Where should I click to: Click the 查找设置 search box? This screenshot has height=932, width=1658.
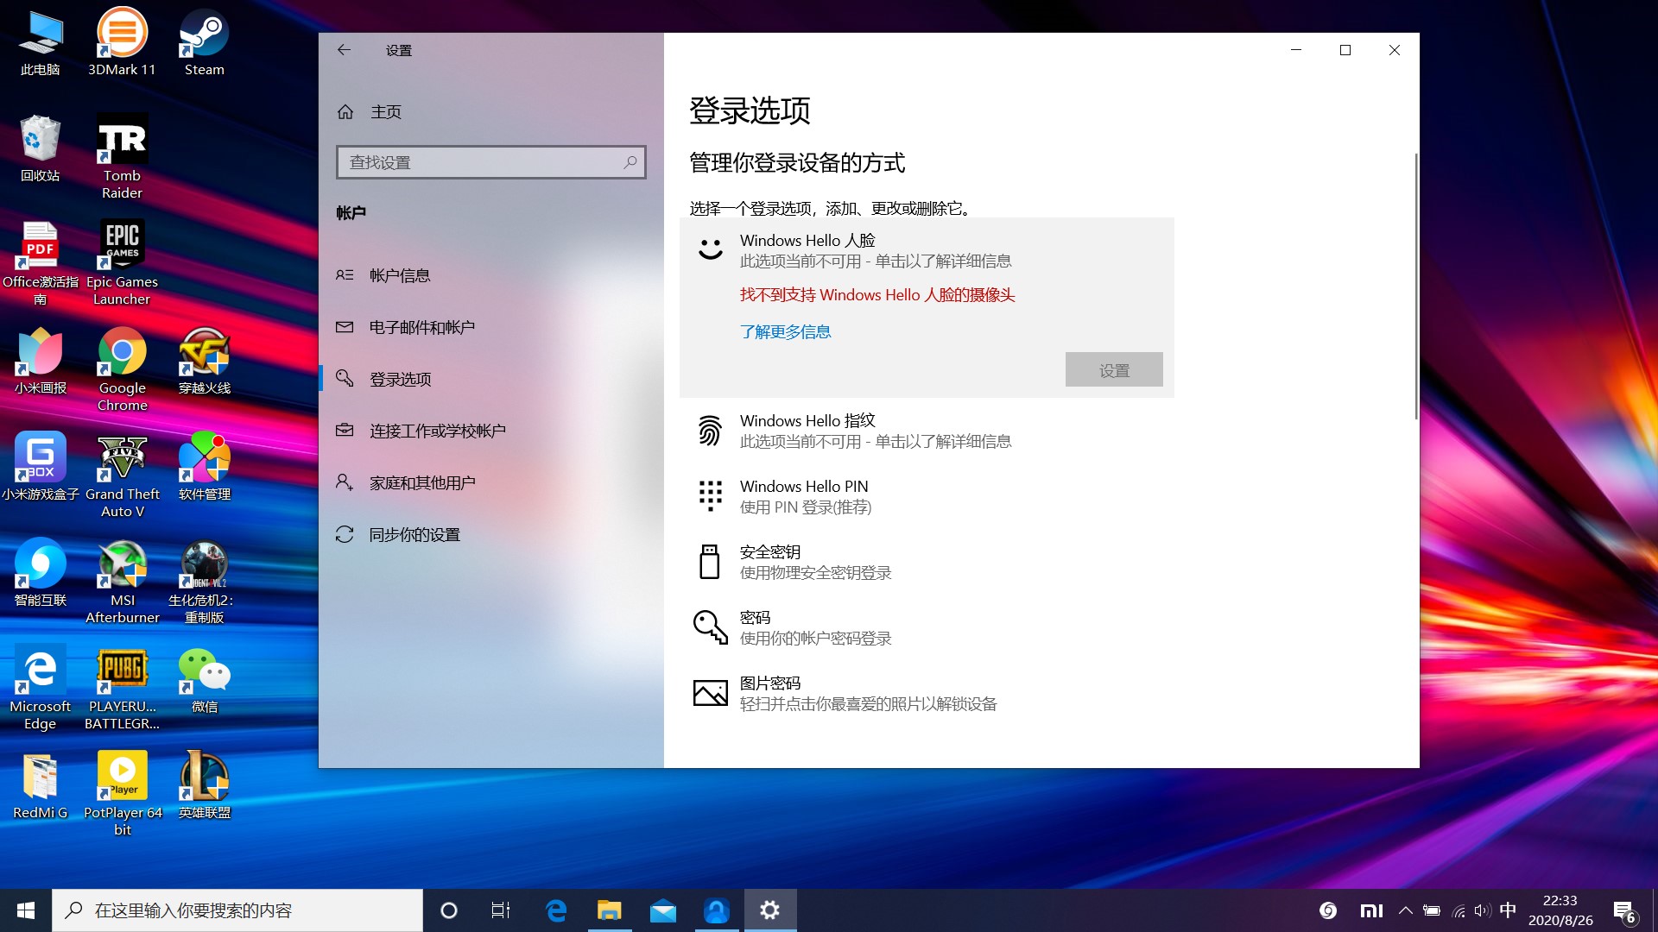[x=490, y=161]
